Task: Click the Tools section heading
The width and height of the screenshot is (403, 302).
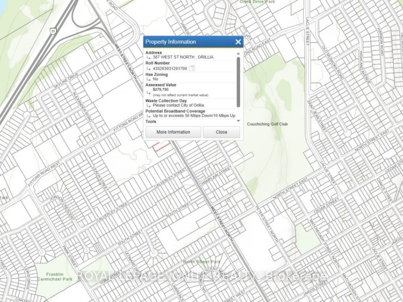Action: coord(151,122)
